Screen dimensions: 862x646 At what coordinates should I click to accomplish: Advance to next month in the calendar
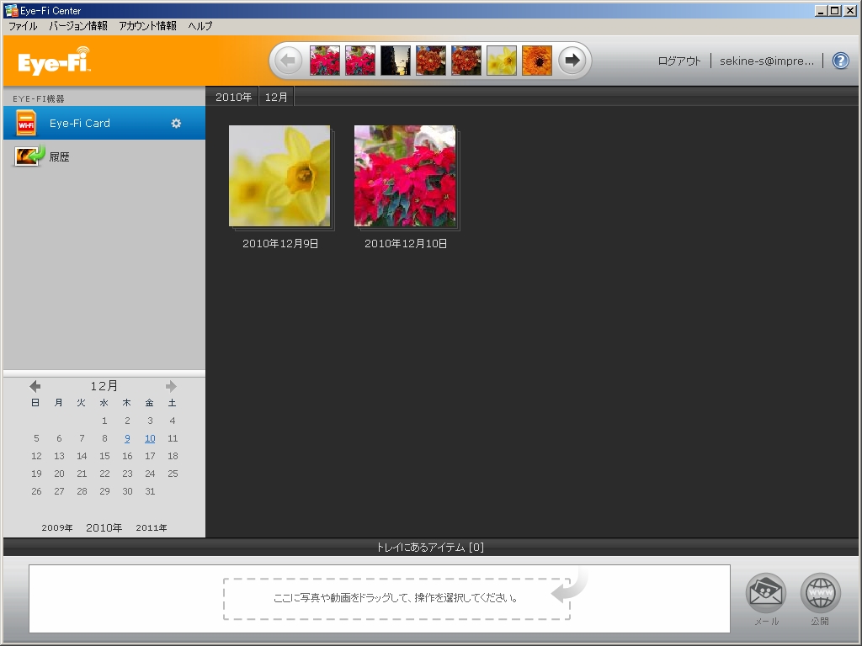172,385
